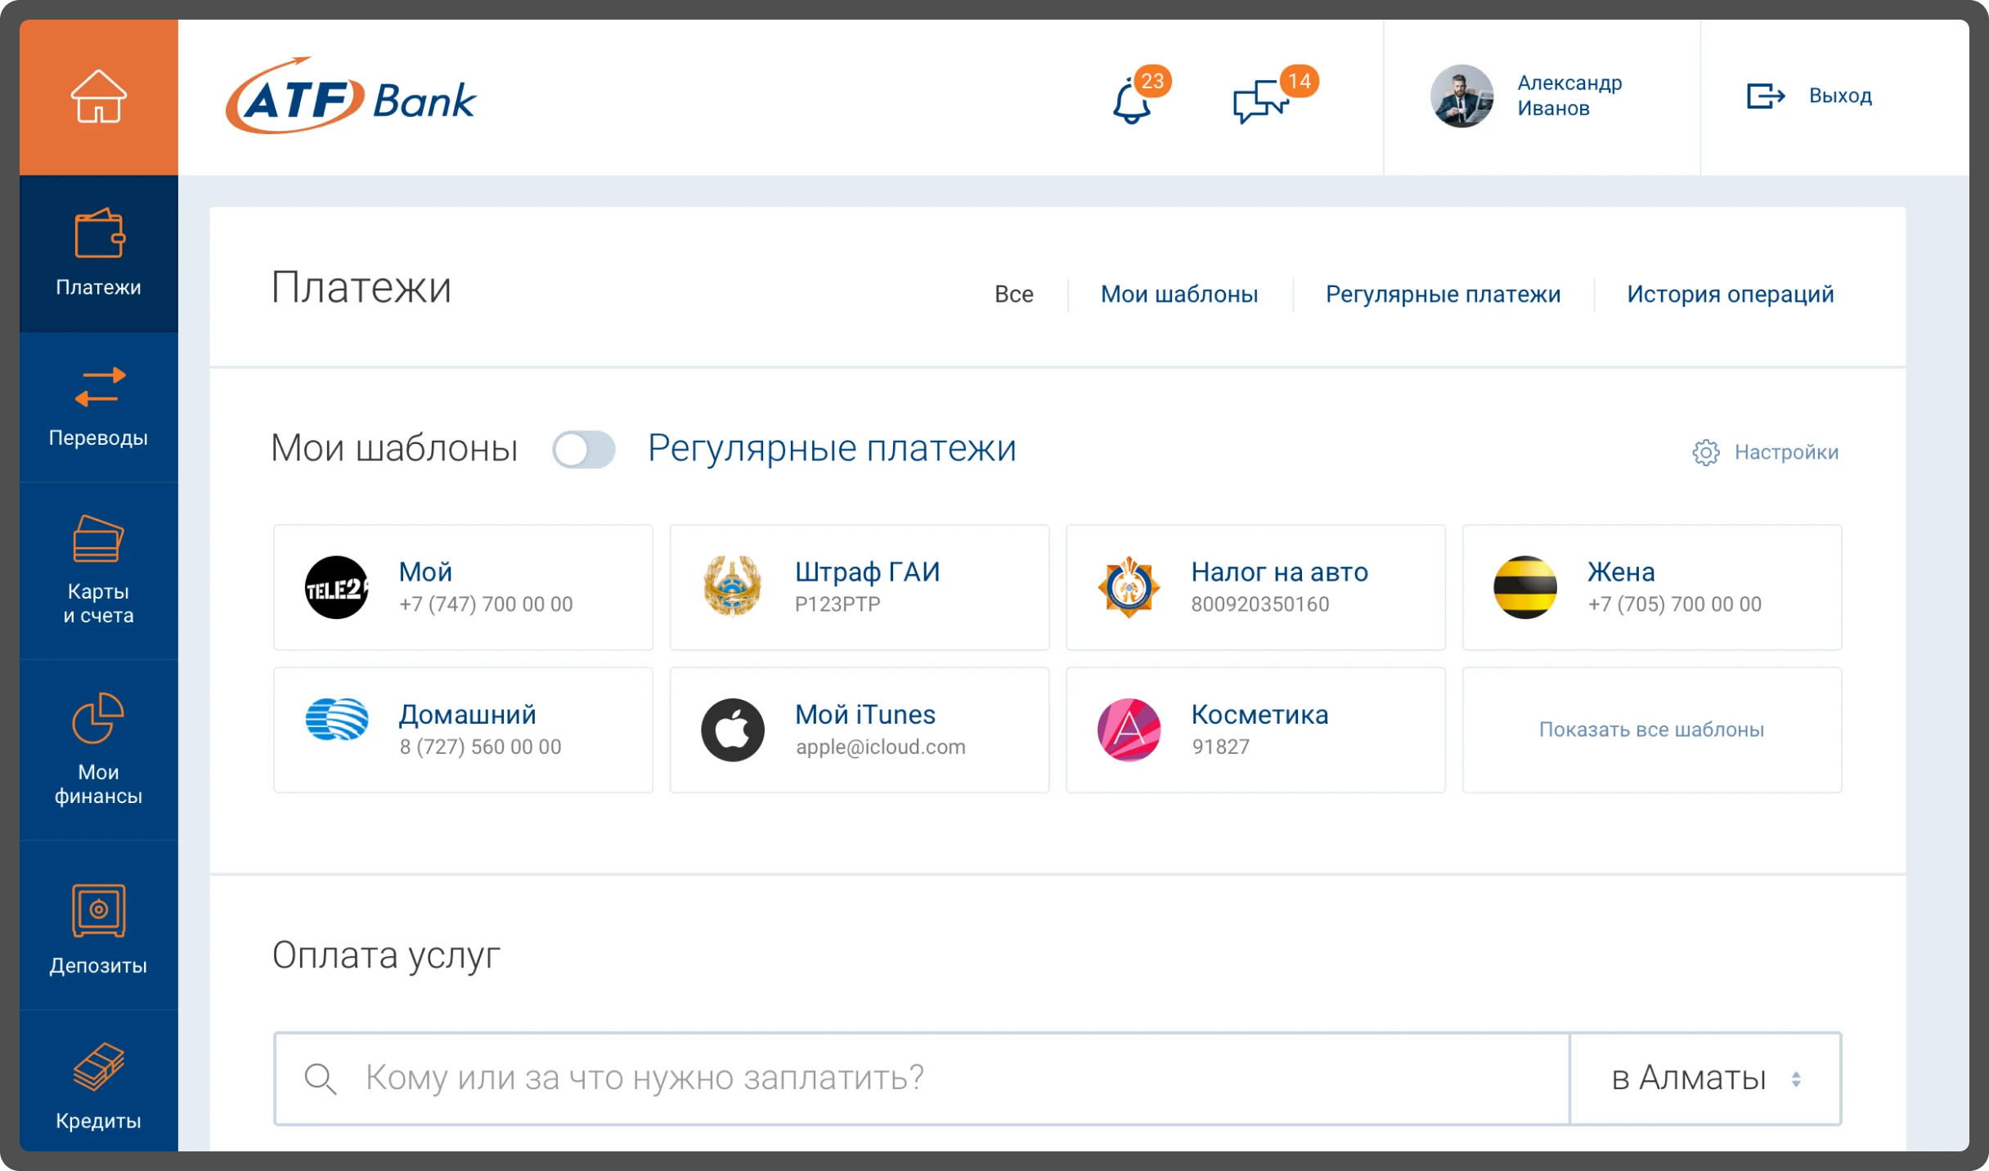The image size is (1989, 1171).
Task: Click the home icon in sidebar
Action: pyautogui.click(x=98, y=96)
